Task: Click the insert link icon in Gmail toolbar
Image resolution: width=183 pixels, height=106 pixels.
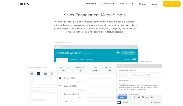Action: [147, 97]
